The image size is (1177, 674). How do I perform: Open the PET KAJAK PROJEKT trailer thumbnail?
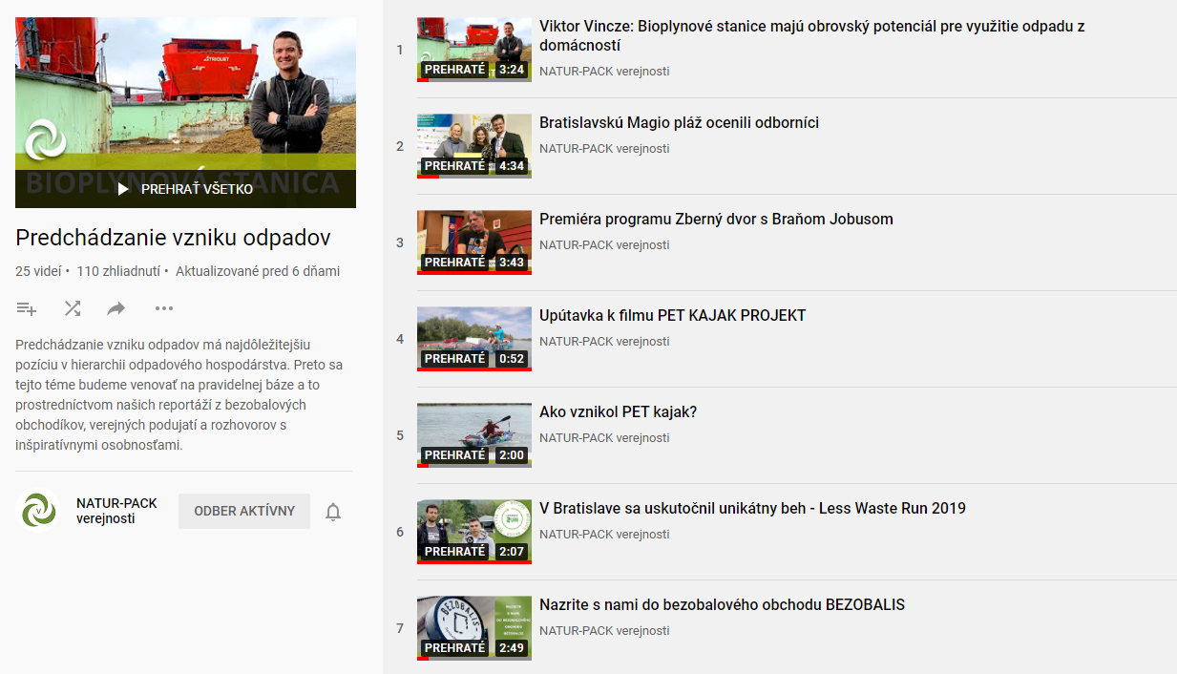click(474, 339)
